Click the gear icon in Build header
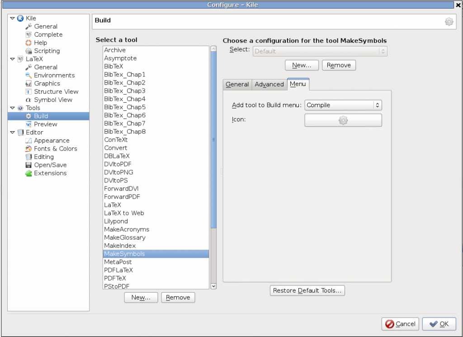The image size is (463, 337). coord(449,22)
